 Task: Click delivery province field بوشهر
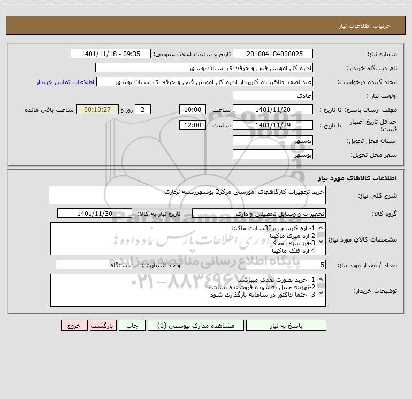[273, 140]
